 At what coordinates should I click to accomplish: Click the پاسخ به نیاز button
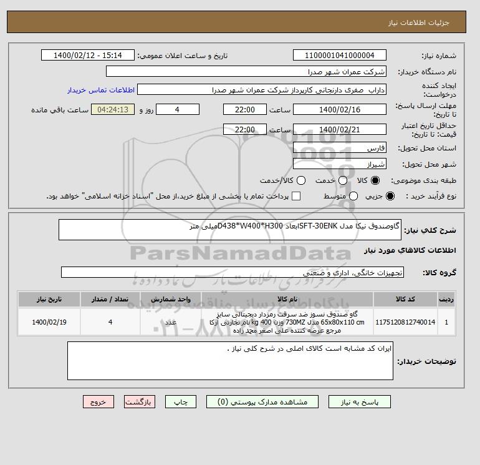tap(360, 402)
